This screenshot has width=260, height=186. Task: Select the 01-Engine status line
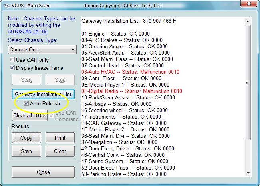click(x=115, y=34)
